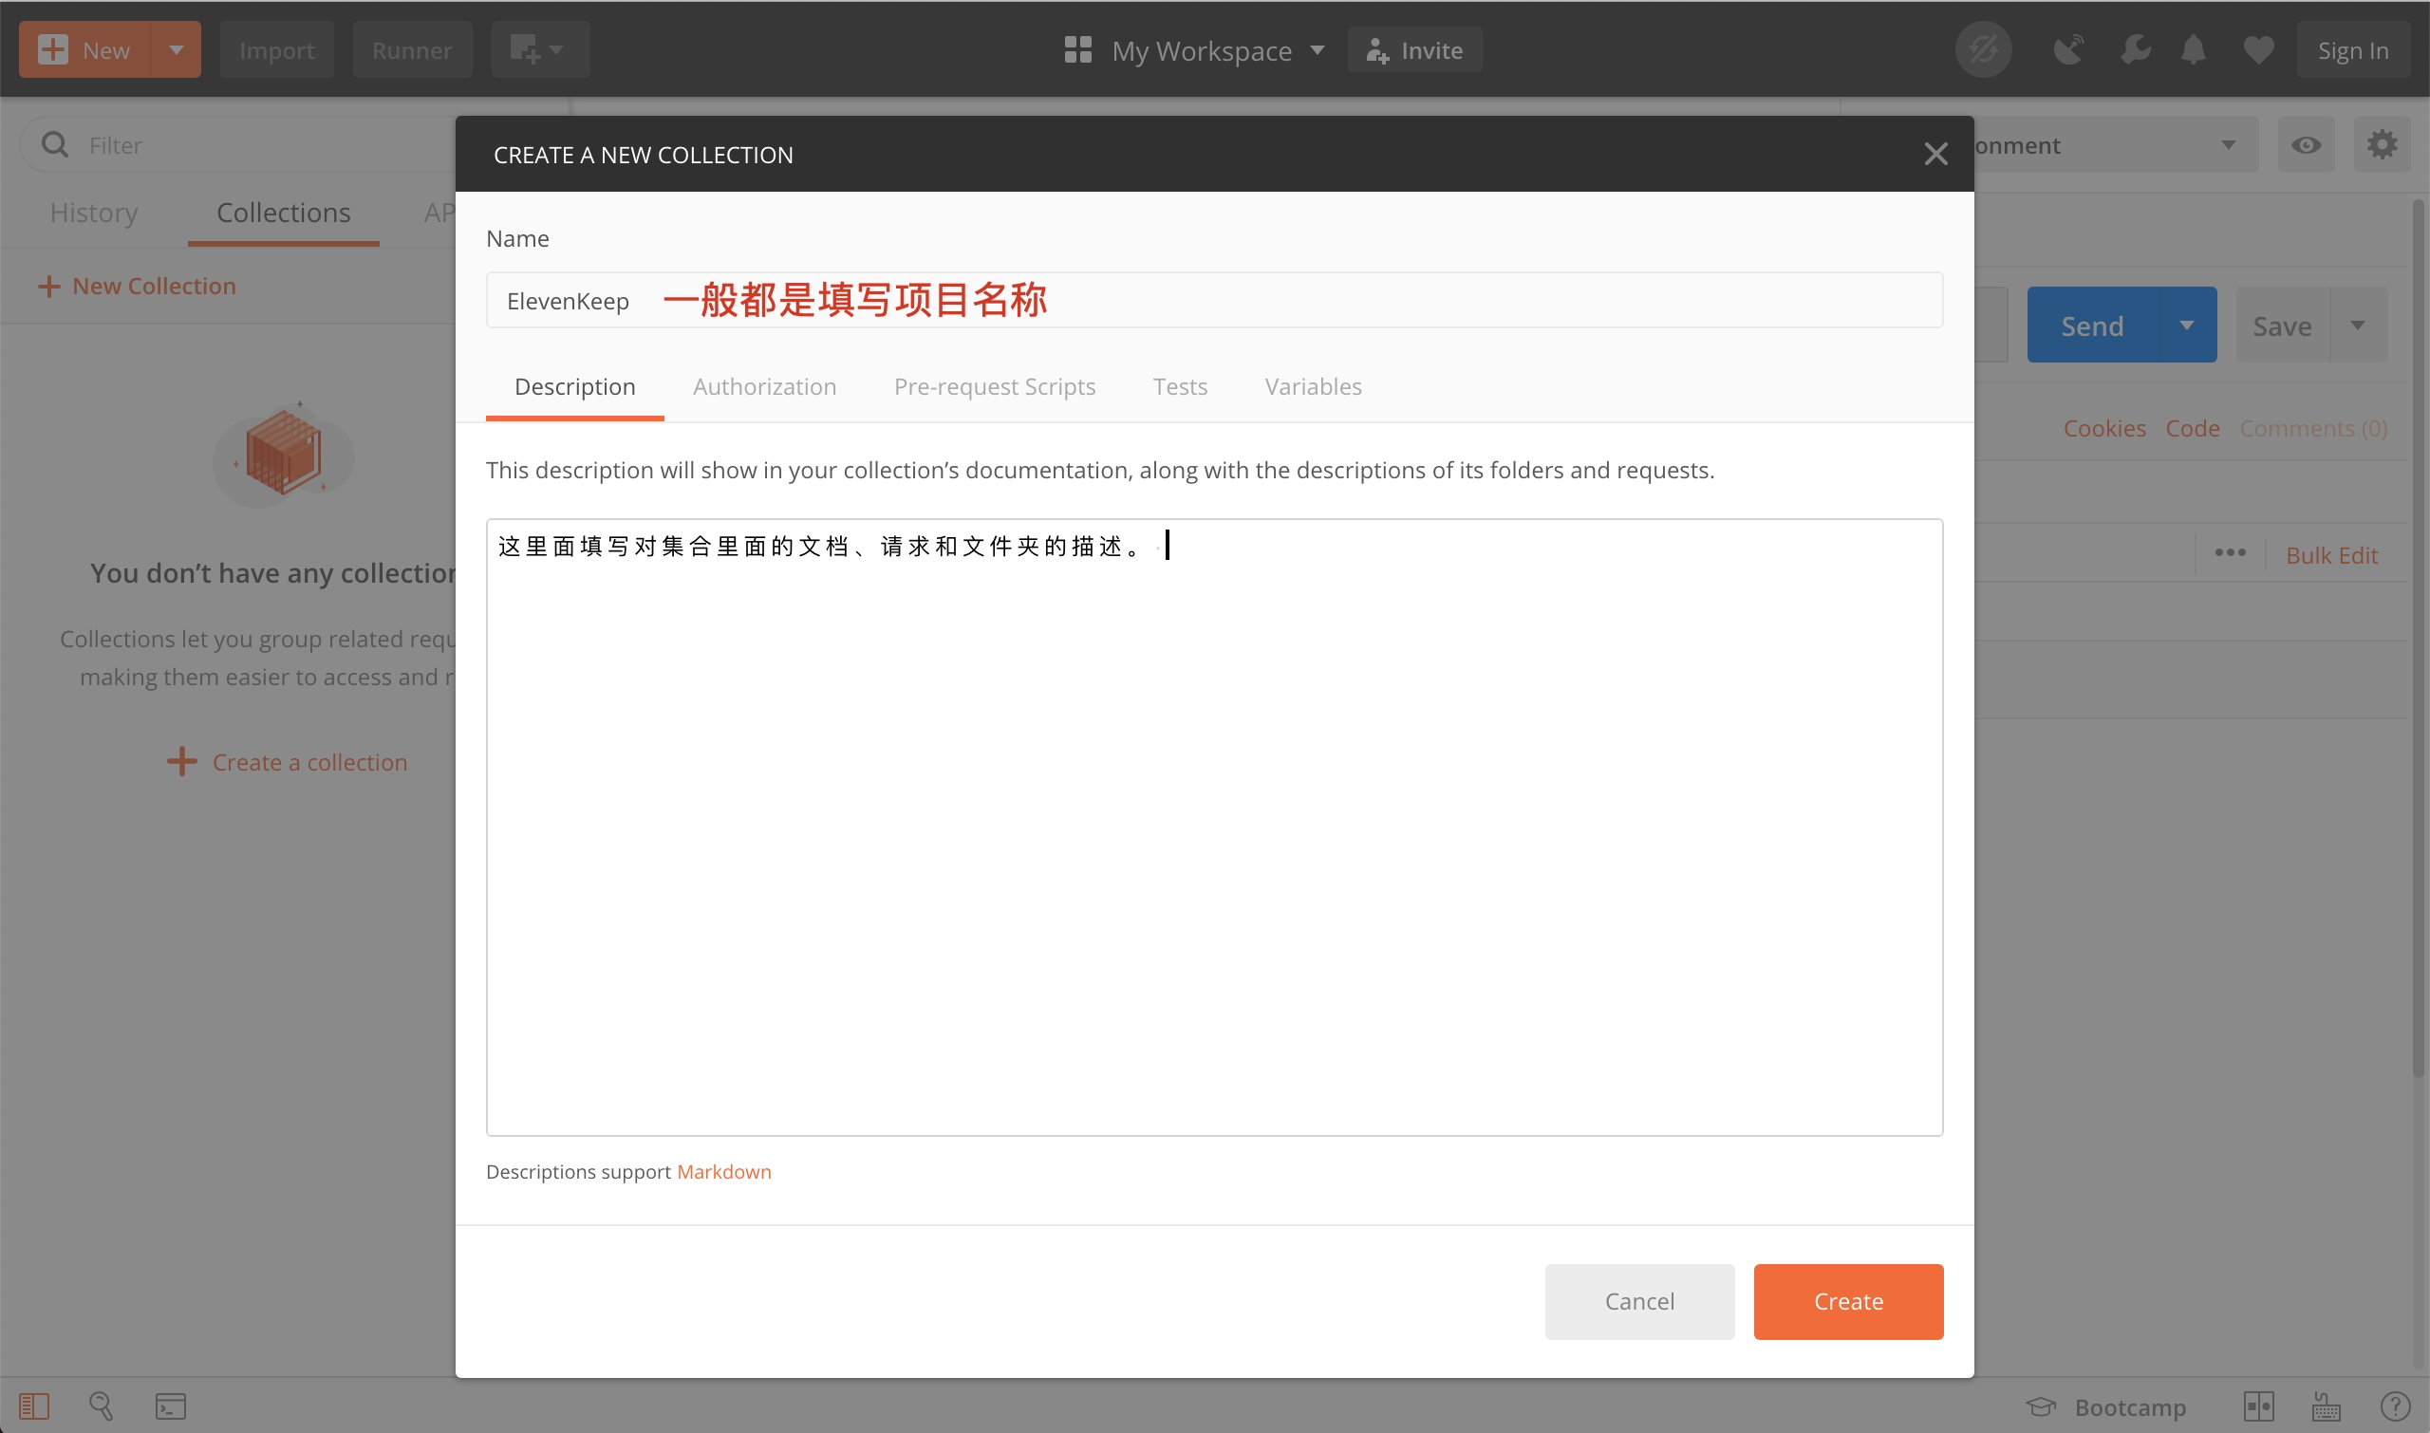Click New Collection link
The height and width of the screenshot is (1433, 2430).
pos(136,286)
